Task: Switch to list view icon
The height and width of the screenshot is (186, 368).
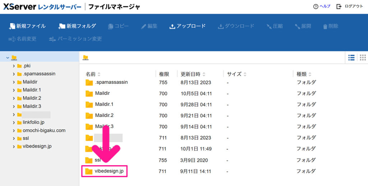Action: [x=351, y=57]
